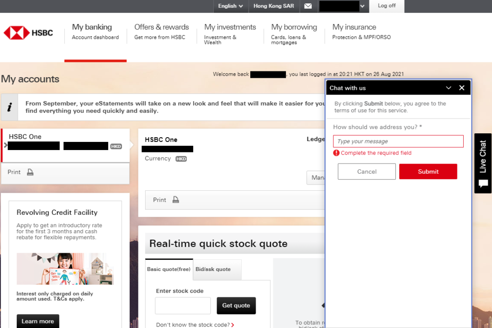Minimize the Chat with us window
Screen dimensions: 492x328
point(448,88)
